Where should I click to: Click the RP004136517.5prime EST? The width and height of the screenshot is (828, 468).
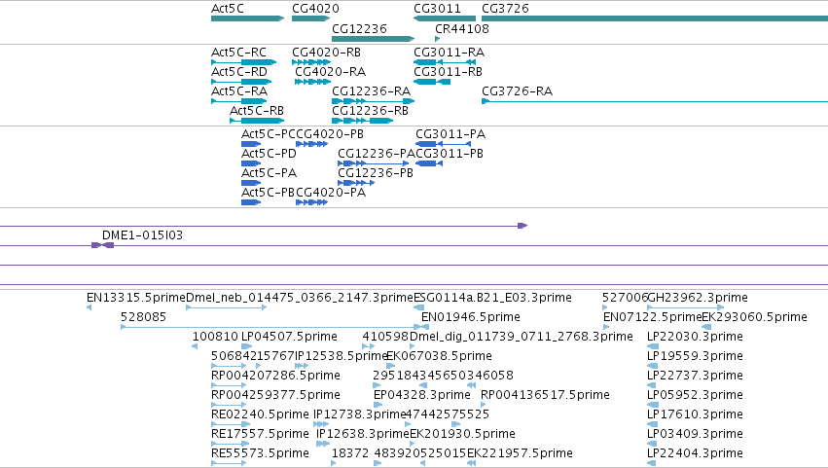[484, 405]
